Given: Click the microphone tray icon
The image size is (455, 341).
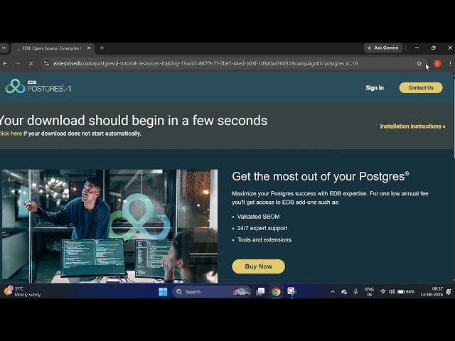Looking at the screenshot, I should tap(355, 292).
